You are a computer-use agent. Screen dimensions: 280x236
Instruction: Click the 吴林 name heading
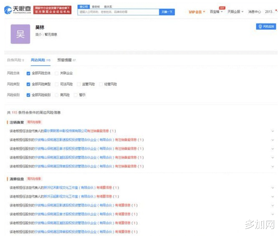coord(40,28)
